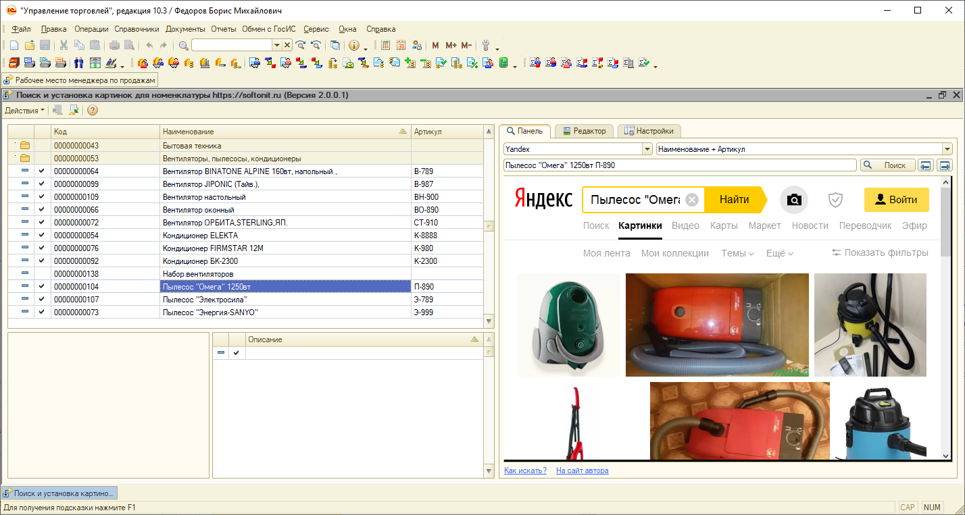
Task: Toggle checkmark for Вентилятор оконный row
Action: pyautogui.click(x=42, y=210)
